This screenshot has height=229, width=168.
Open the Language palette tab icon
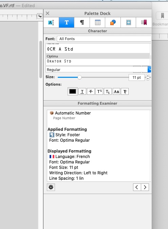(x=51, y=22)
